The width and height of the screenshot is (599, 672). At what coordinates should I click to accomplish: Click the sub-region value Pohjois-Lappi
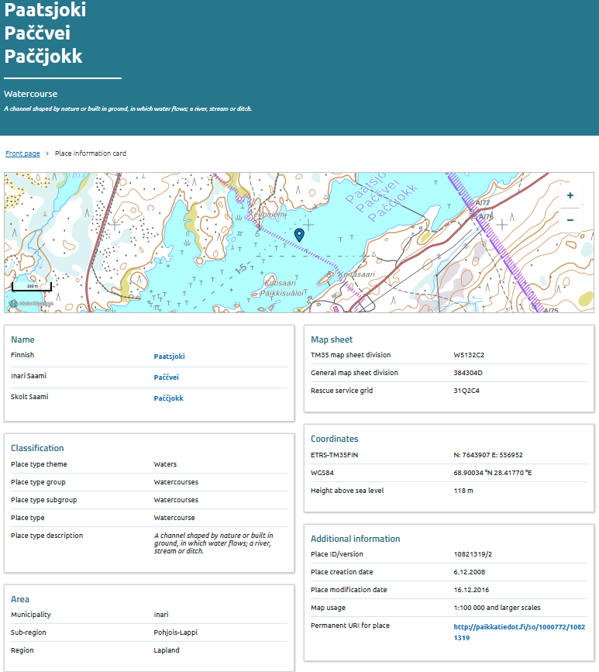[x=176, y=632]
